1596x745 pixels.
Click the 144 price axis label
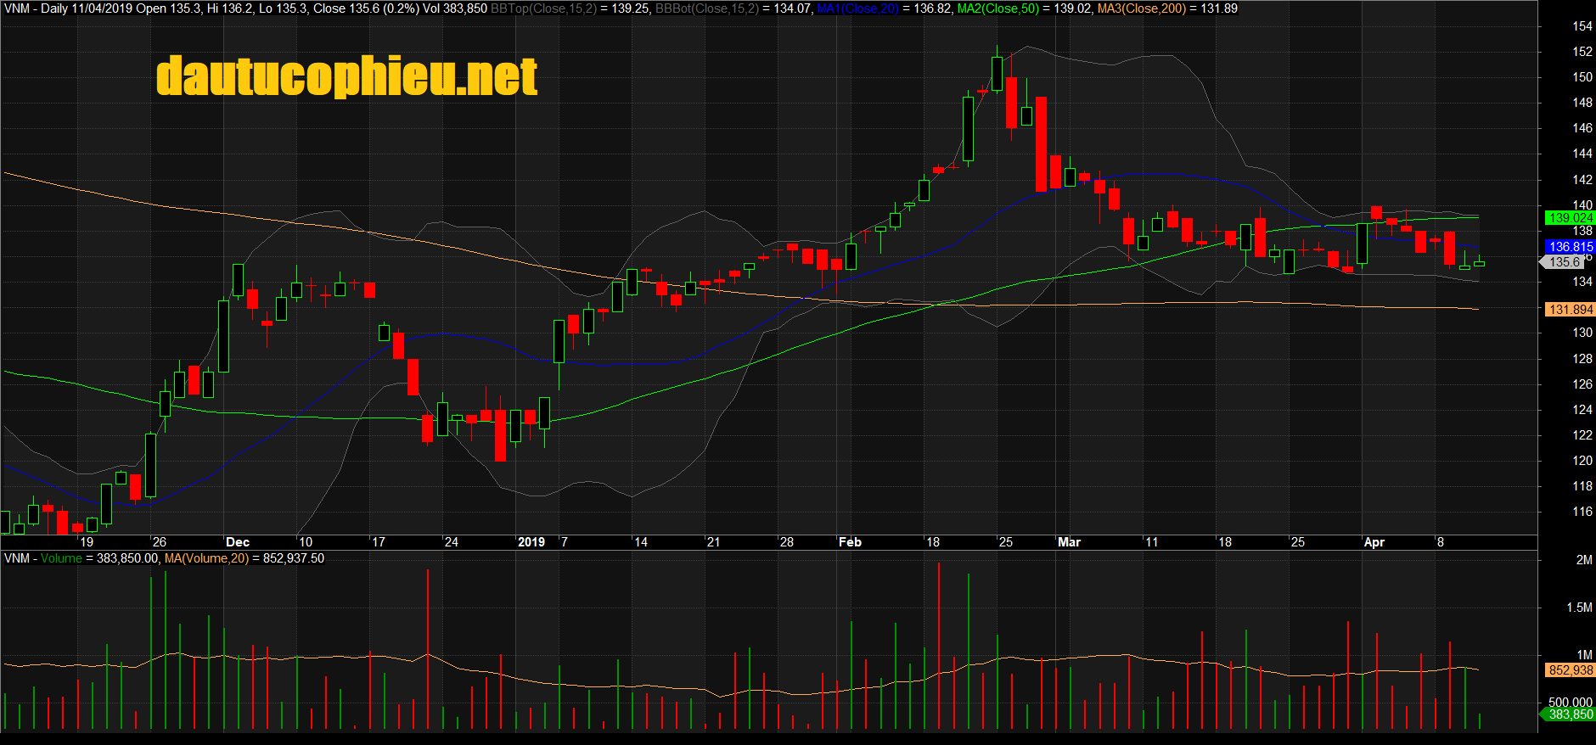click(x=1582, y=154)
